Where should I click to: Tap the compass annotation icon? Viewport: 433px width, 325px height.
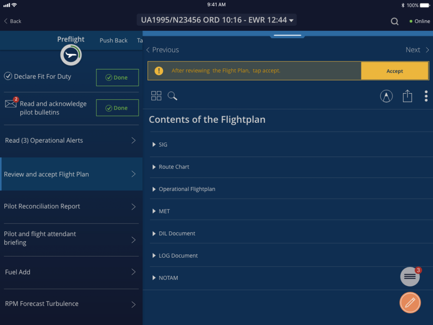386,96
